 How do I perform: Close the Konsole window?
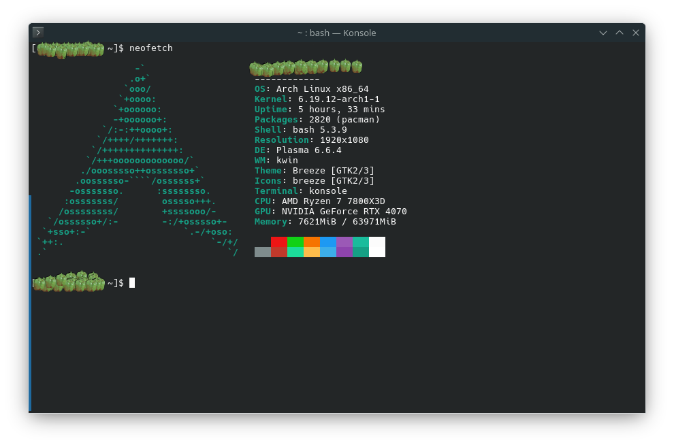[636, 33]
